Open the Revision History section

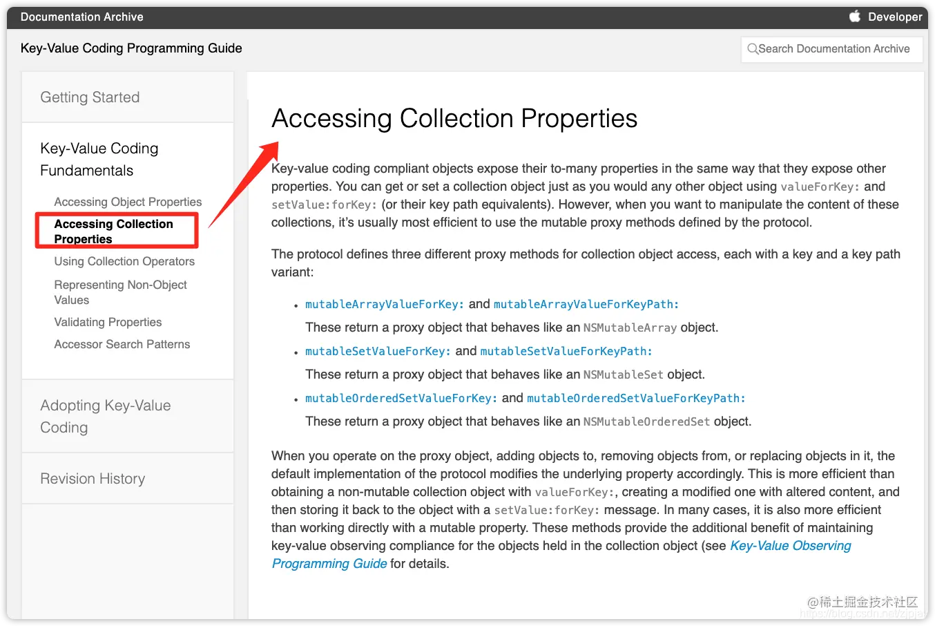click(x=93, y=479)
